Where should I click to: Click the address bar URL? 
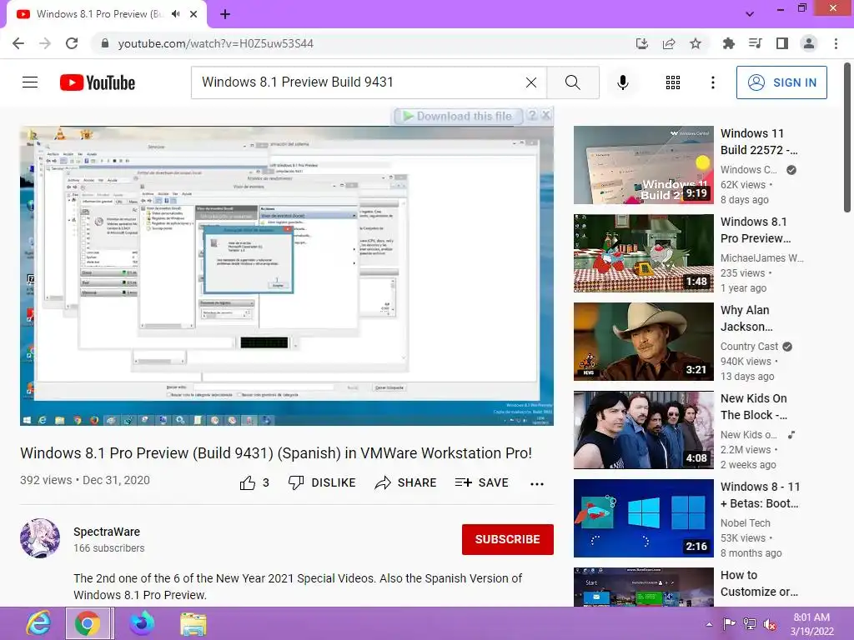pyautogui.click(x=216, y=43)
